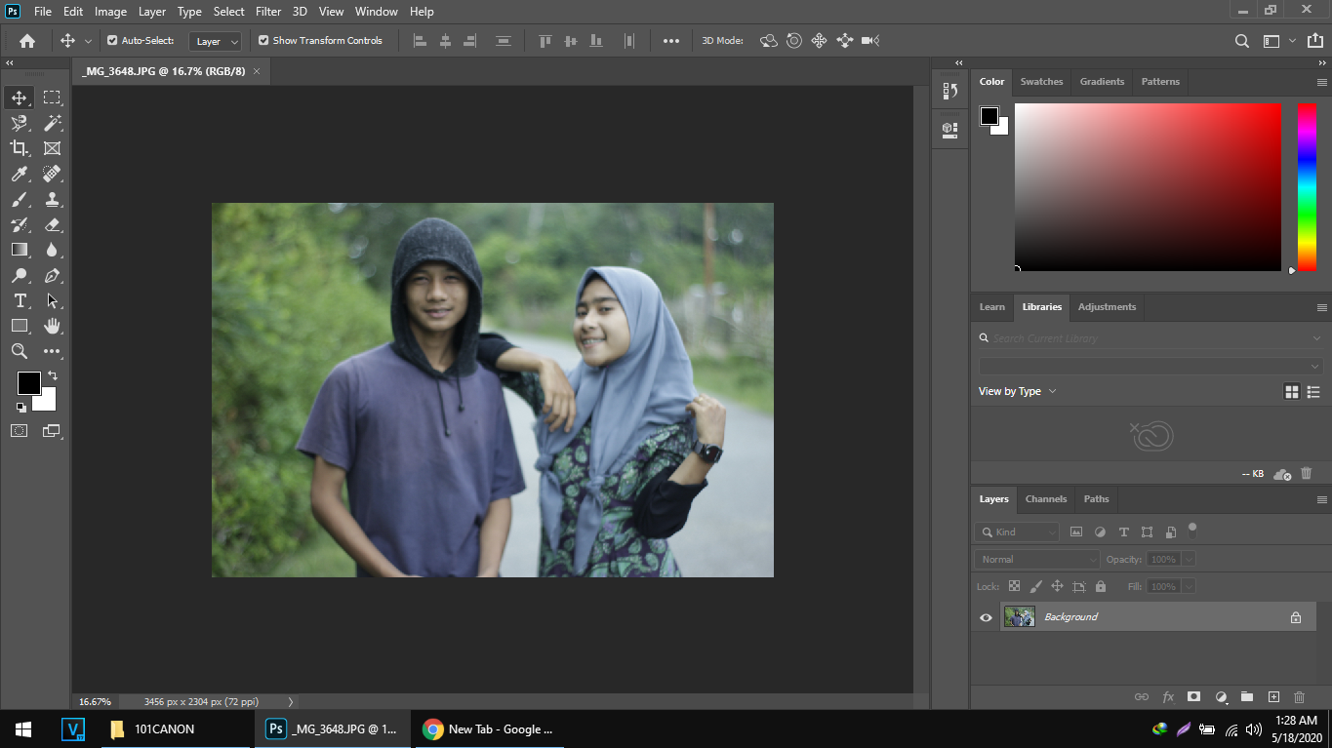Open the Layers panel flyout menu

pyautogui.click(x=1322, y=499)
